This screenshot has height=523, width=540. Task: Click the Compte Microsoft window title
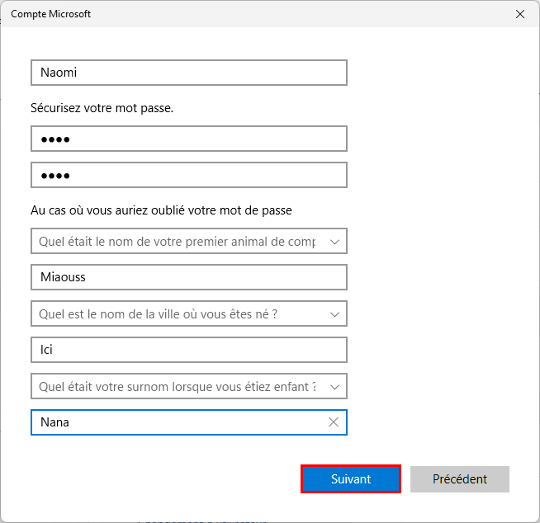click(50, 14)
